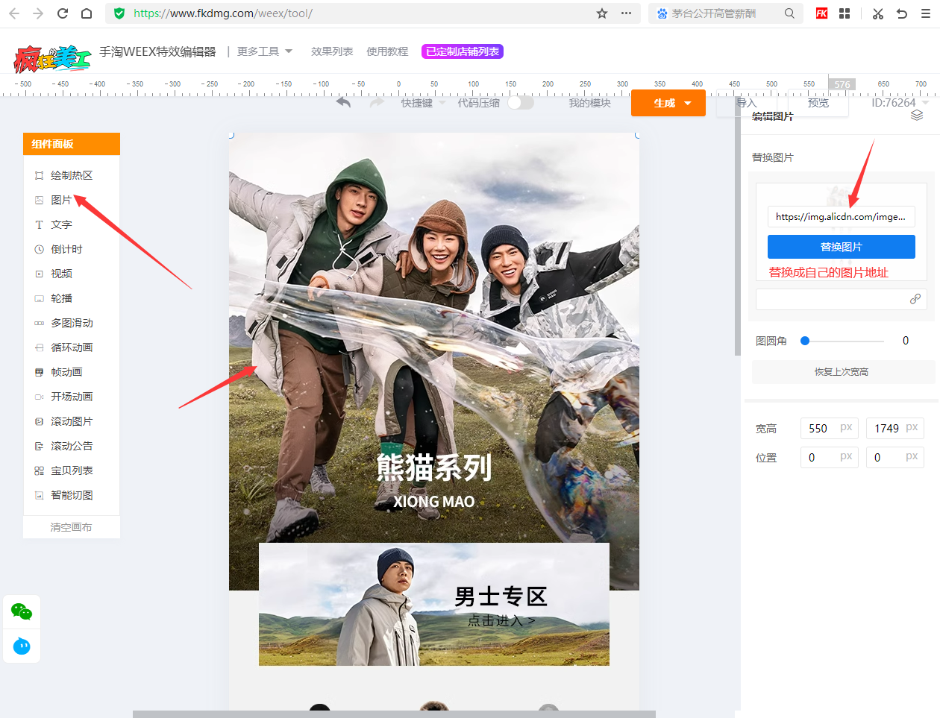Click the horizontal scrollbar at bottom
Screen dimensions: 940x718
394,714
